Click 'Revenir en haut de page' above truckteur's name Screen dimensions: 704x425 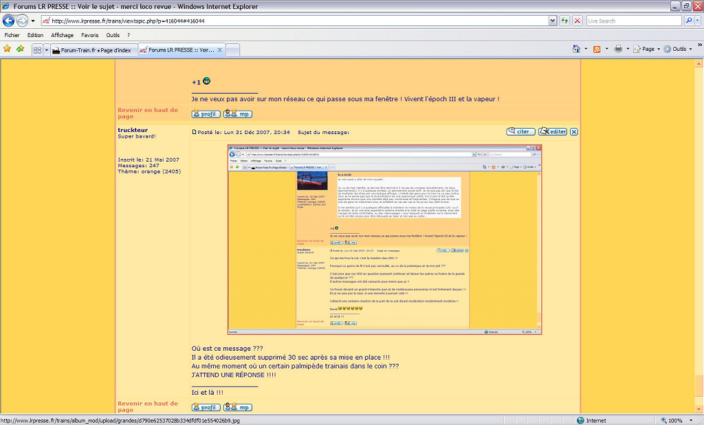(148, 113)
